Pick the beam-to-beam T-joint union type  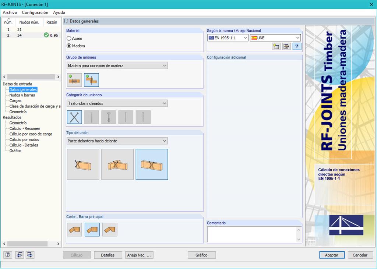tap(117, 164)
